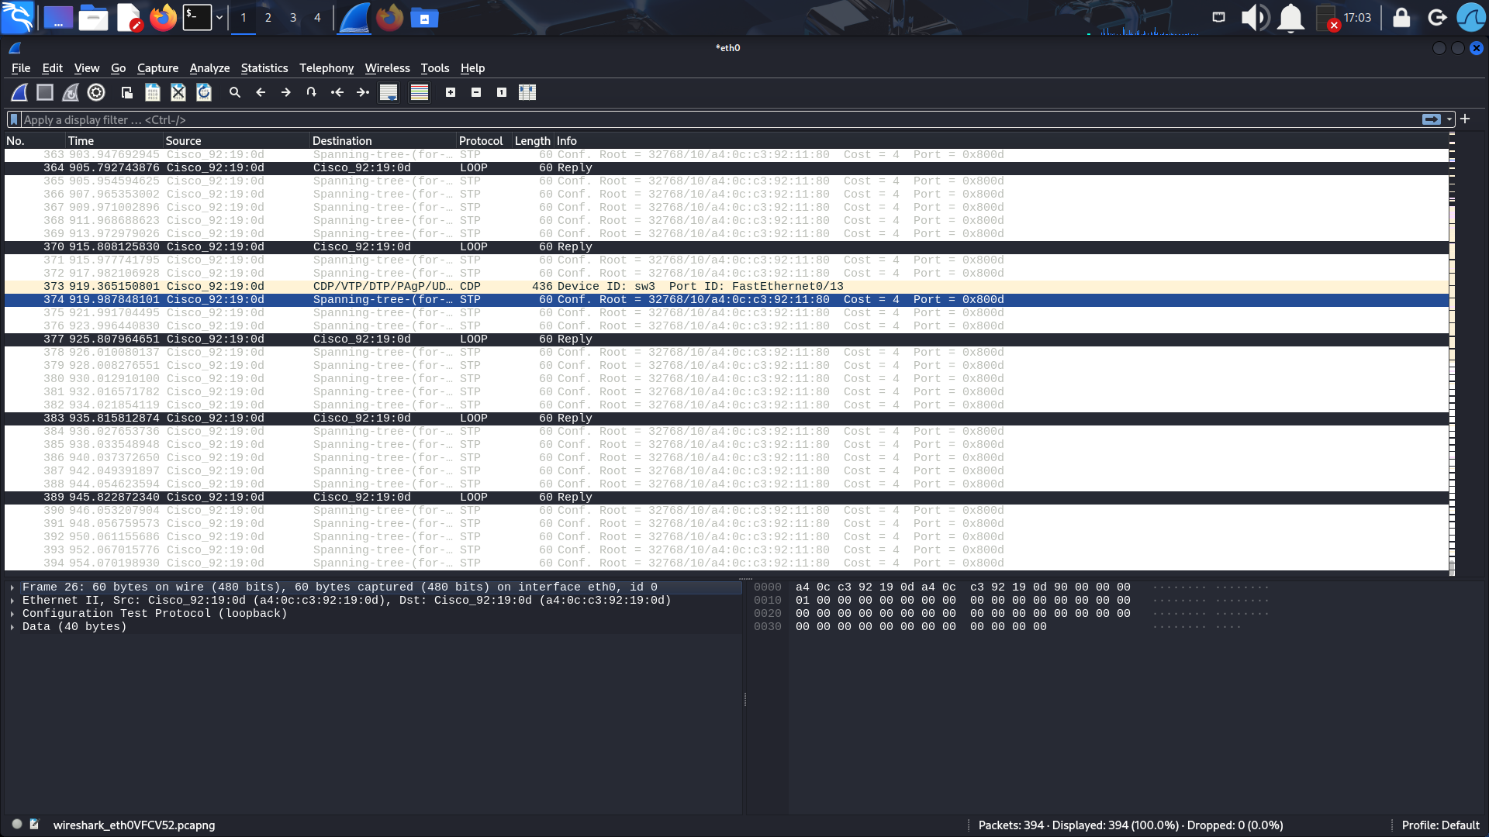Open the Analyze menu
This screenshot has height=837, width=1489.
coord(209,68)
